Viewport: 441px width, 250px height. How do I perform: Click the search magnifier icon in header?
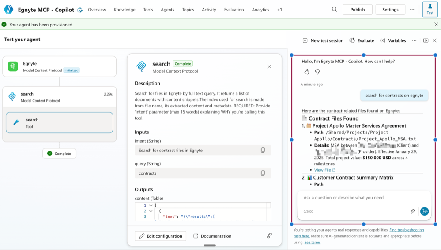click(x=335, y=10)
